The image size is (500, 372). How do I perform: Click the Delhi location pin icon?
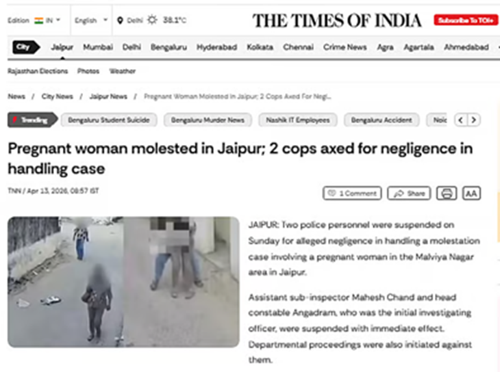120,21
